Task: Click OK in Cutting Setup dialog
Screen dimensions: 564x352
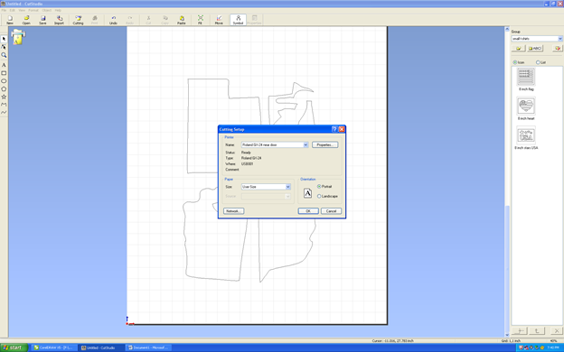Action: click(x=308, y=211)
